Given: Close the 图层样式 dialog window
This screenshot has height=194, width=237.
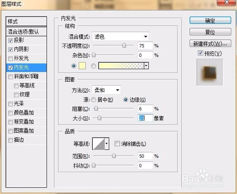Looking at the screenshot, I should (226, 2).
